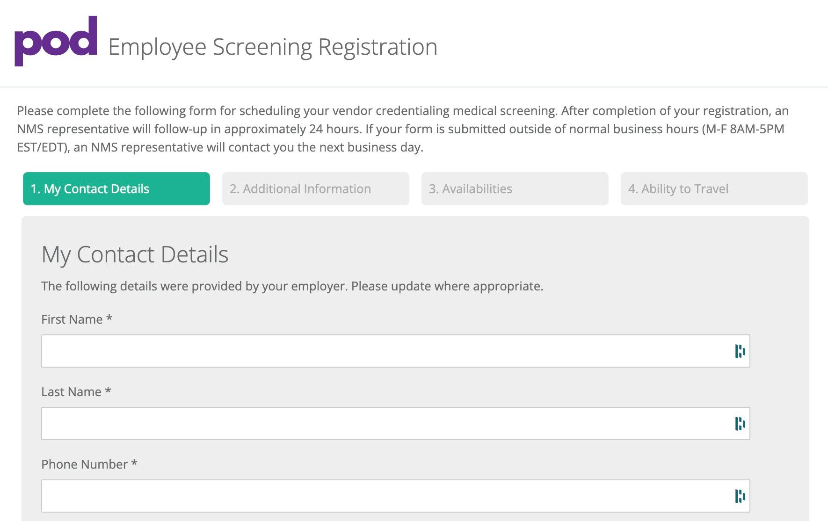The image size is (828, 521).
Task: Click the required asterisk after First Name
Action: pyautogui.click(x=109, y=319)
